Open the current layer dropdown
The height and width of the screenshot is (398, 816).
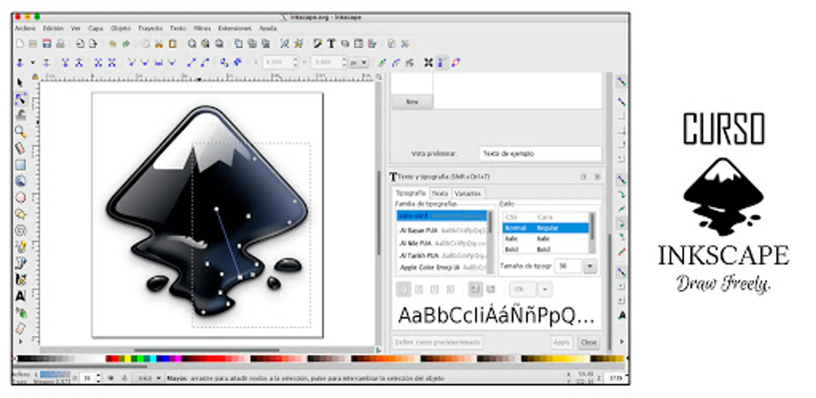149,378
